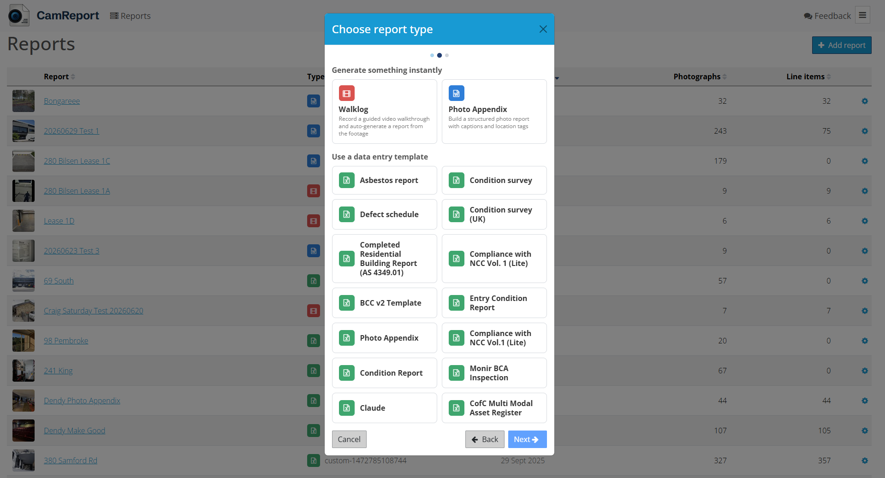885x478 pixels.
Task: Click the Cancel button
Action: click(349, 439)
